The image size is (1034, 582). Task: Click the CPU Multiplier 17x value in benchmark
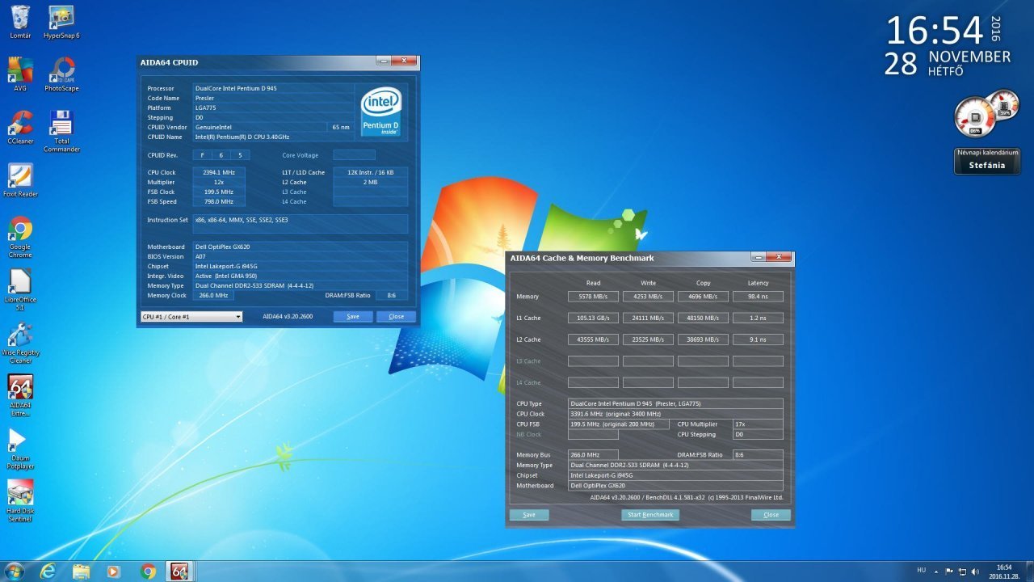(758, 424)
